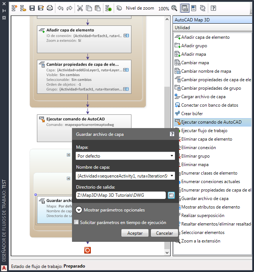This screenshot has width=254, height=272.
Task: Undo the last action
Action: [x=61, y=8]
